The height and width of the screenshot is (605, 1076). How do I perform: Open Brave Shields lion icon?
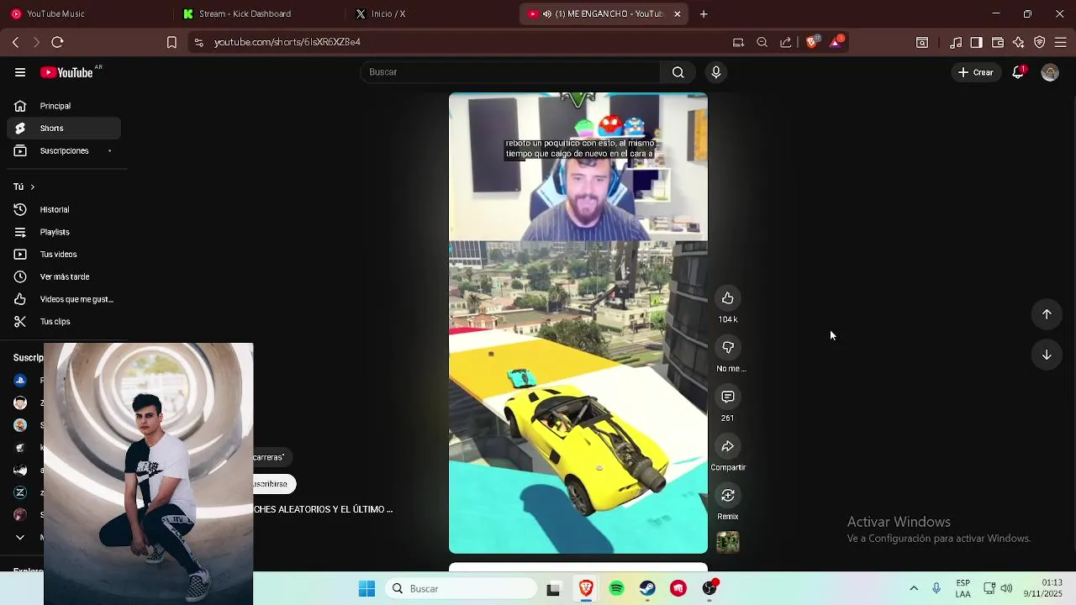tap(812, 42)
